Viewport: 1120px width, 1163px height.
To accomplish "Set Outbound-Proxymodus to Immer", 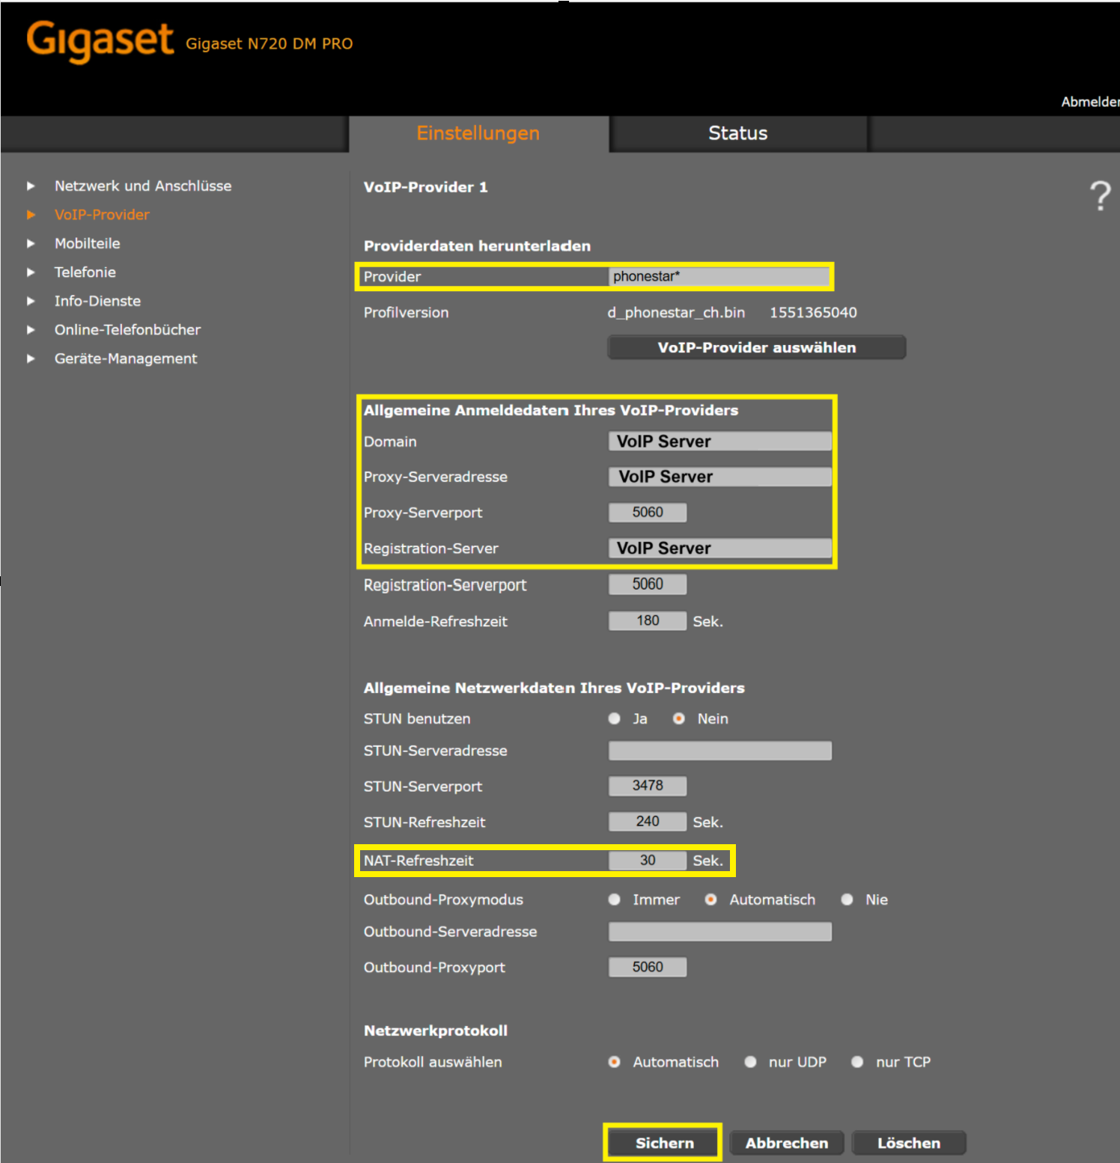I will [x=614, y=900].
